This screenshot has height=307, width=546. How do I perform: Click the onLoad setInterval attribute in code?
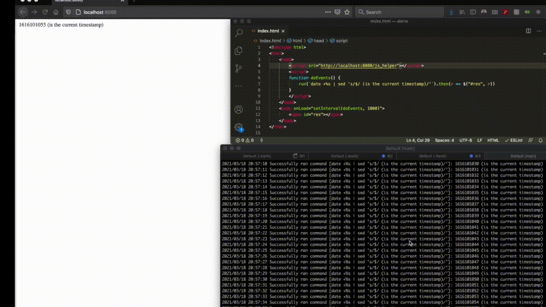339,108
